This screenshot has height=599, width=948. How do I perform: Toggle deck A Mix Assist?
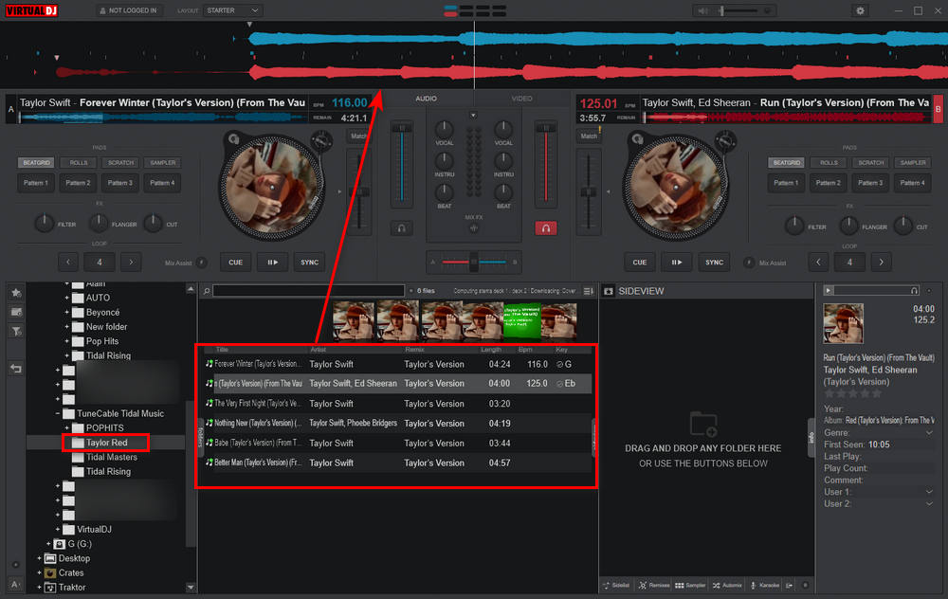(201, 263)
